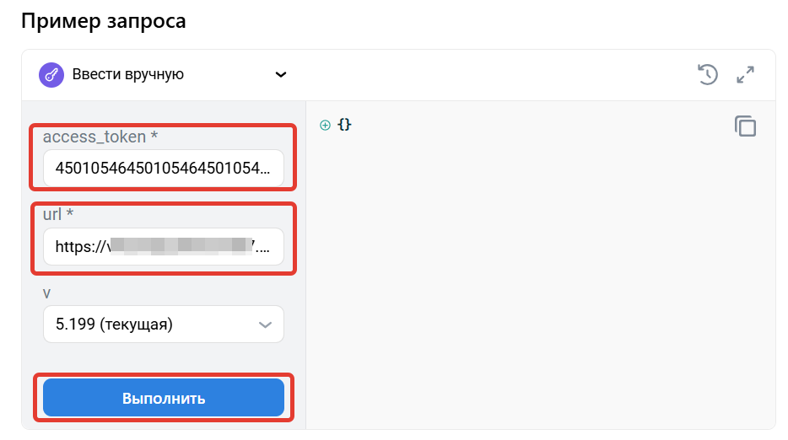Click the arrow in the version selector

(265, 325)
